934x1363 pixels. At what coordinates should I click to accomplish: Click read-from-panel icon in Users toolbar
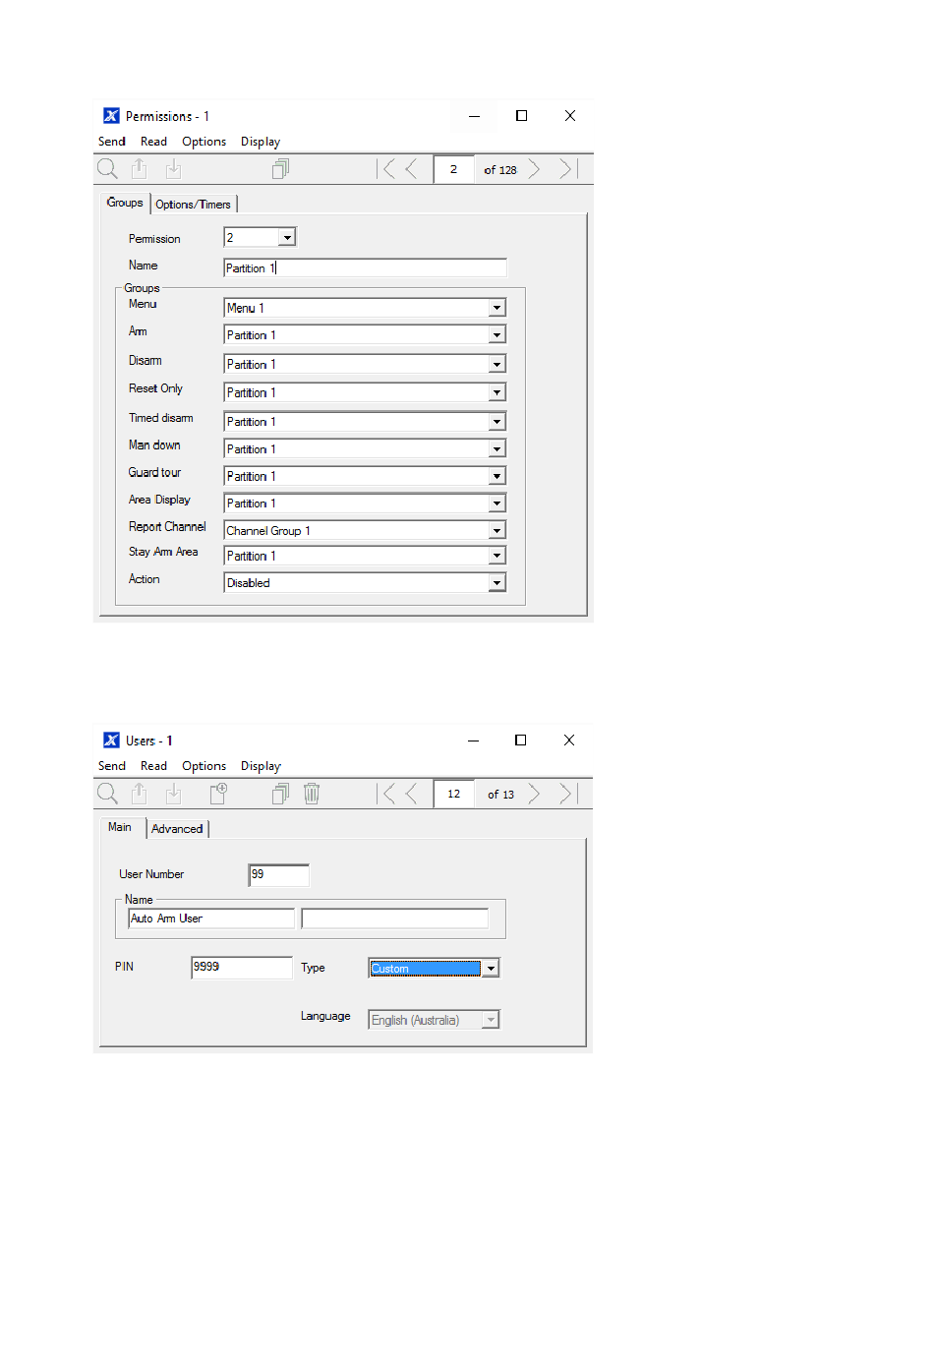click(173, 794)
